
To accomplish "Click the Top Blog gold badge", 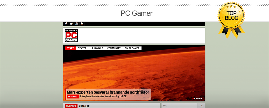I will 231,19.
